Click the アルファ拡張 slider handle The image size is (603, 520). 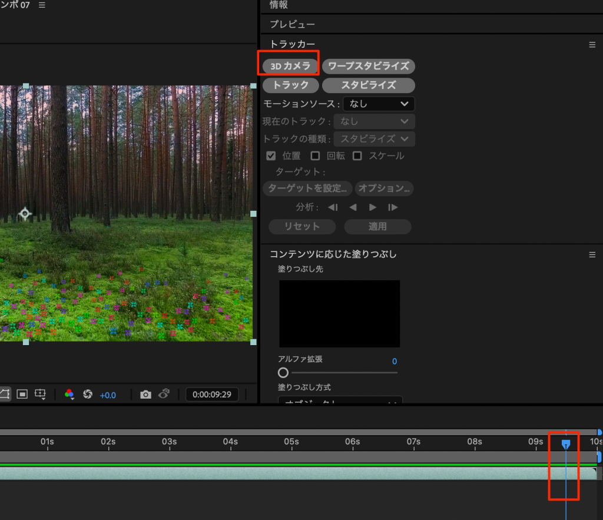point(283,372)
